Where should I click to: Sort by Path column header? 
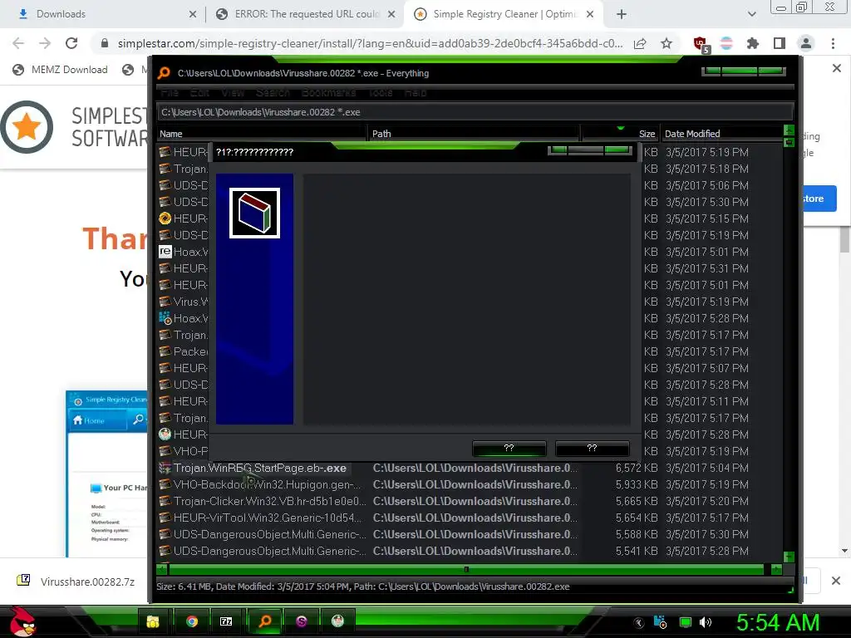click(474, 134)
